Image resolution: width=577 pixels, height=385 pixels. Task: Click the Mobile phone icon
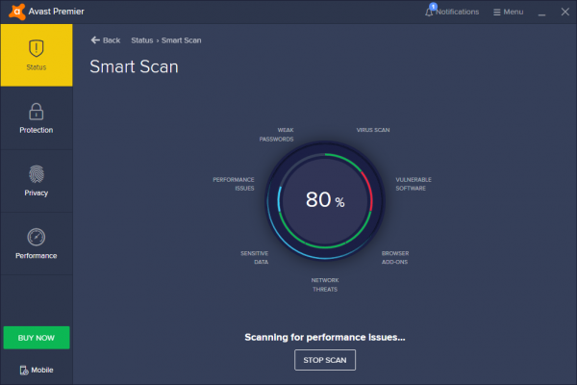[24, 370]
